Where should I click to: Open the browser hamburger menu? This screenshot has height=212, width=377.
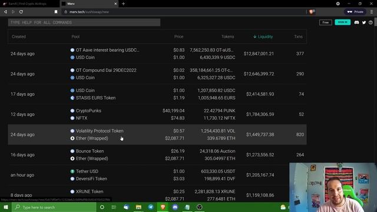pos(372,12)
